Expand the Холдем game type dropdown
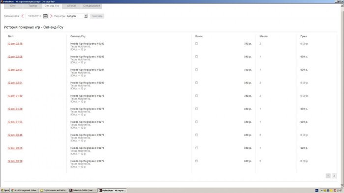 click(86, 16)
